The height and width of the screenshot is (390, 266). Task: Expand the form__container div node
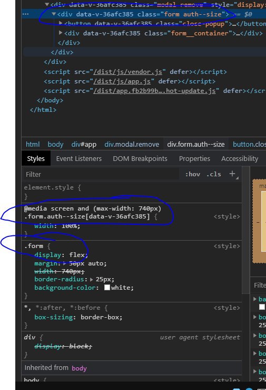pos(61,33)
